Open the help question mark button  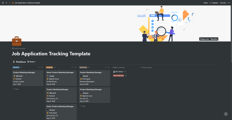tap(226, 114)
